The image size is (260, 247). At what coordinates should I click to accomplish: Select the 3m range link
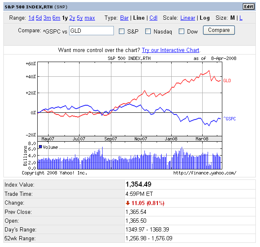click(x=47, y=18)
